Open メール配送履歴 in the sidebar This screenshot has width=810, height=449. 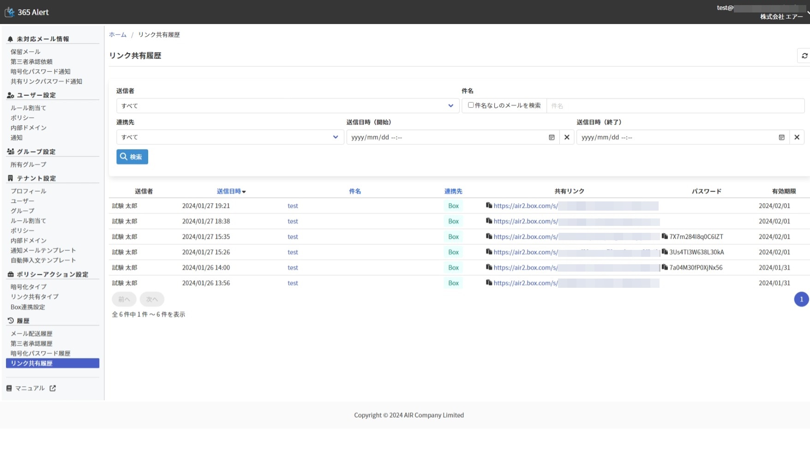click(x=31, y=334)
